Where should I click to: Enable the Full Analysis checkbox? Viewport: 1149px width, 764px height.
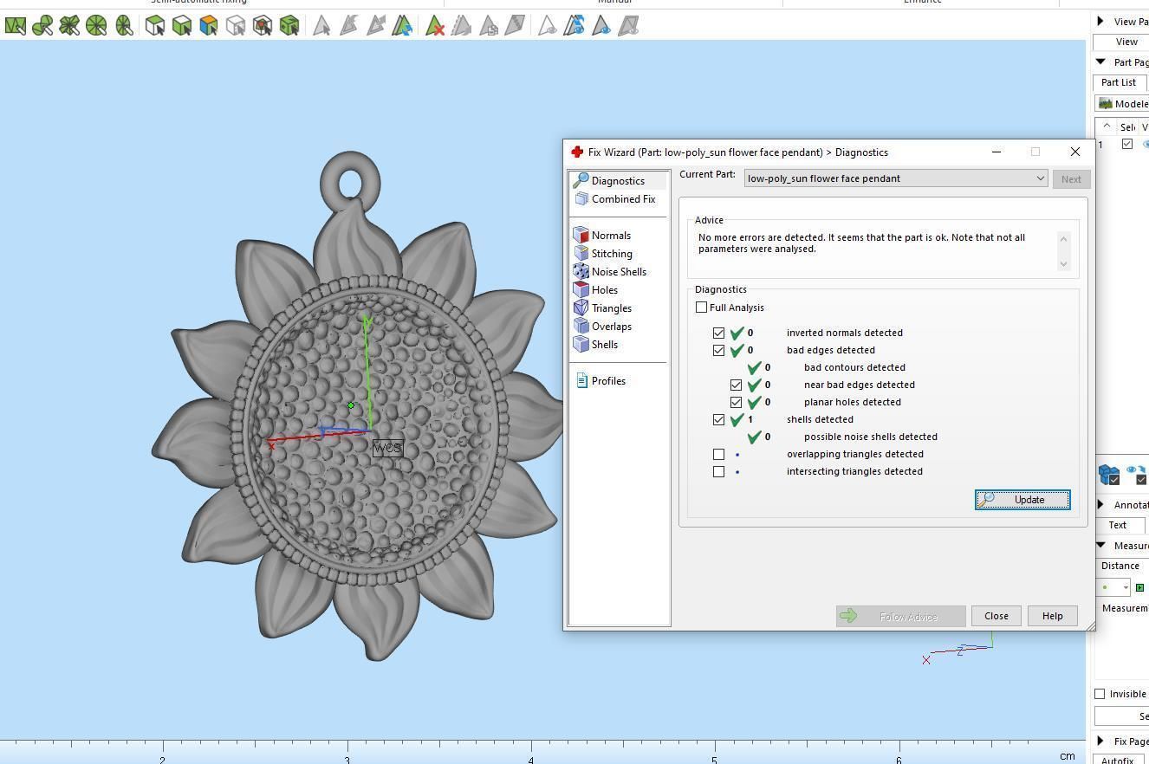click(x=701, y=308)
